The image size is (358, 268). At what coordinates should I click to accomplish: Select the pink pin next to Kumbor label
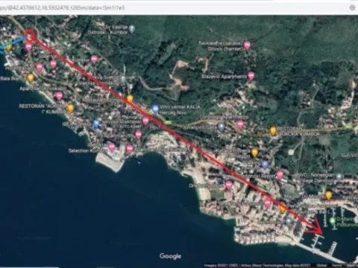[94, 59]
